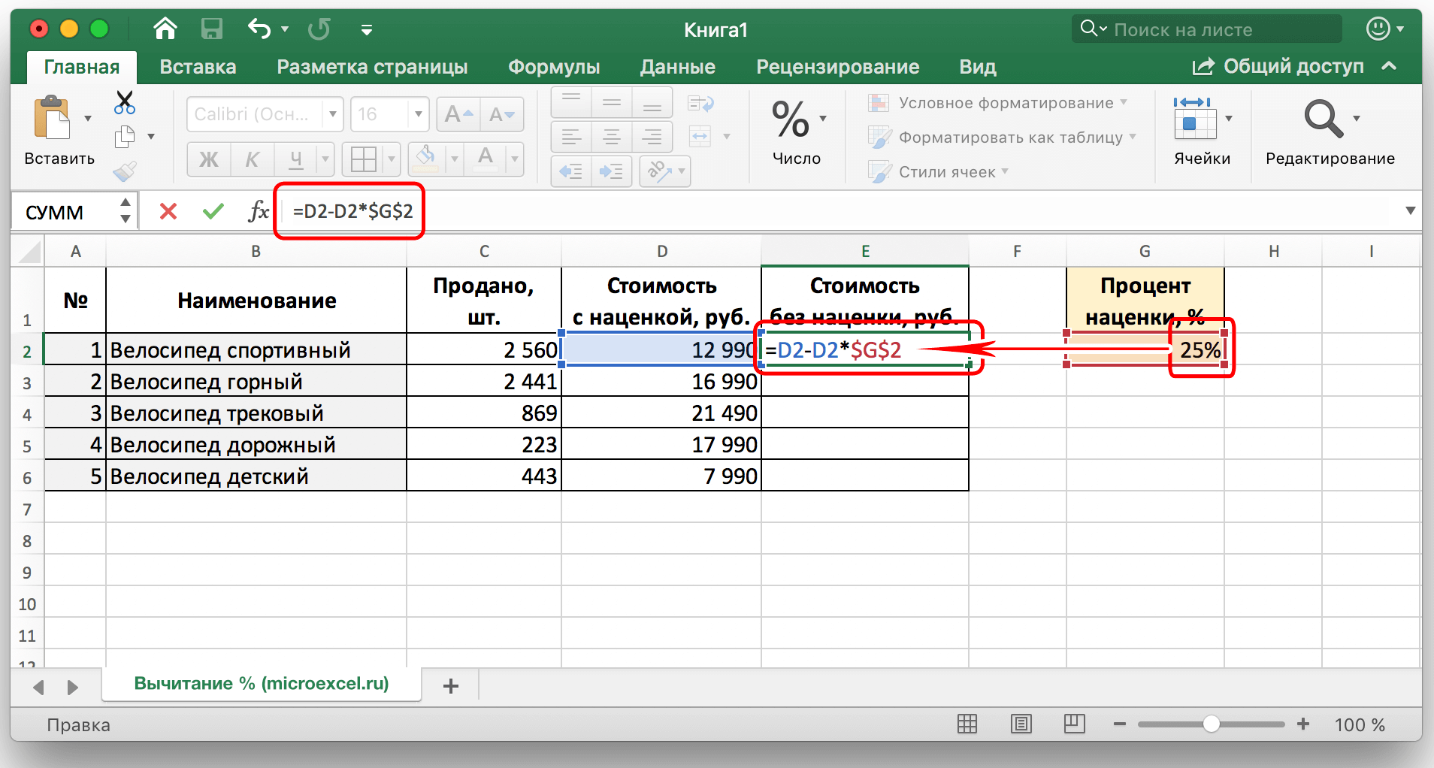
Task: Select the Вычитание % sheet tab
Action: 262,683
